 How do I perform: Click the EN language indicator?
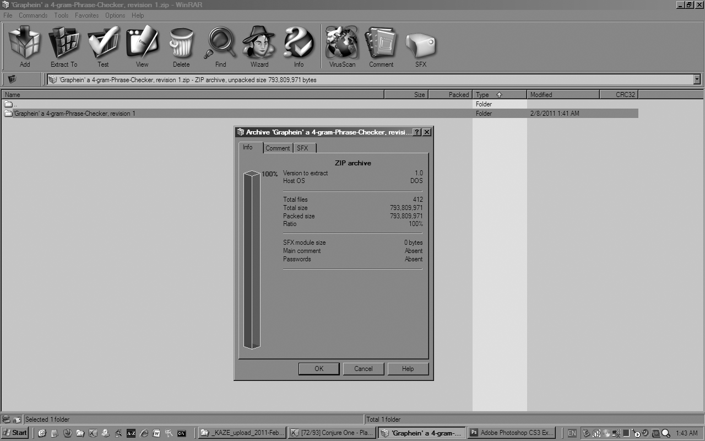572,433
